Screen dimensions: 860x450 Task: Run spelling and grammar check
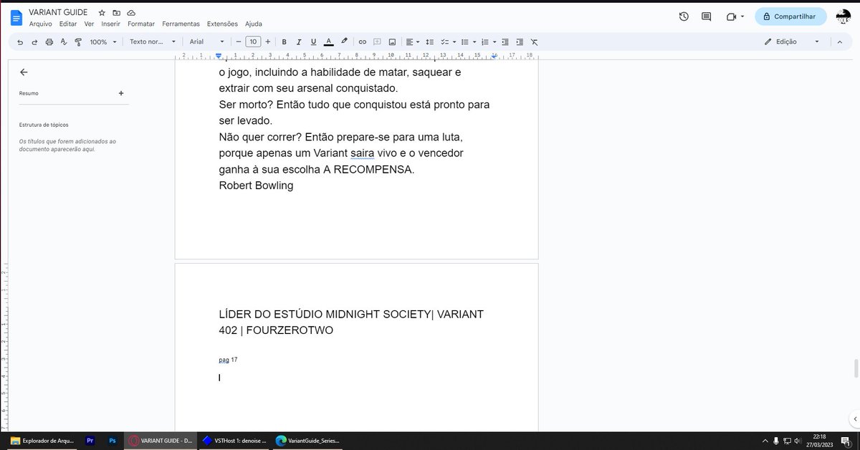(x=64, y=42)
